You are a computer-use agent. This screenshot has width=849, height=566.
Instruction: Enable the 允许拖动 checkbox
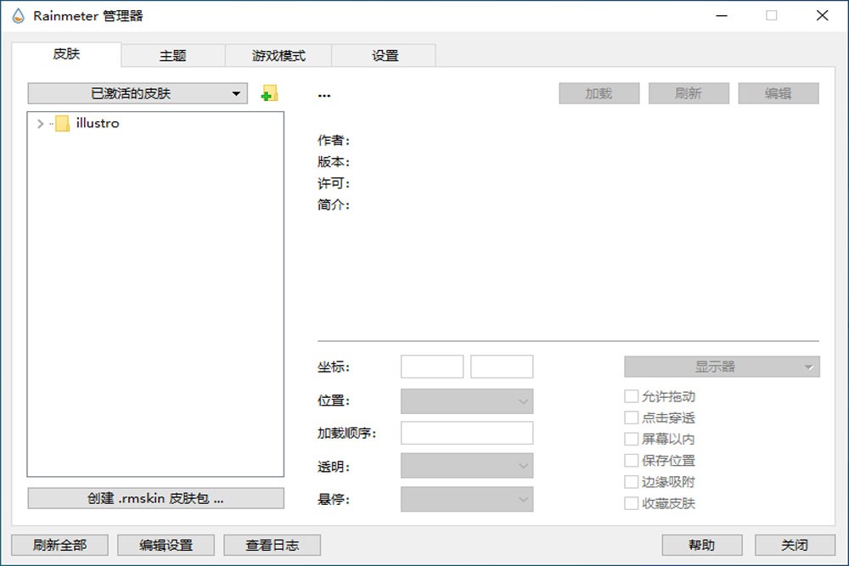pyautogui.click(x=632, y=395)
